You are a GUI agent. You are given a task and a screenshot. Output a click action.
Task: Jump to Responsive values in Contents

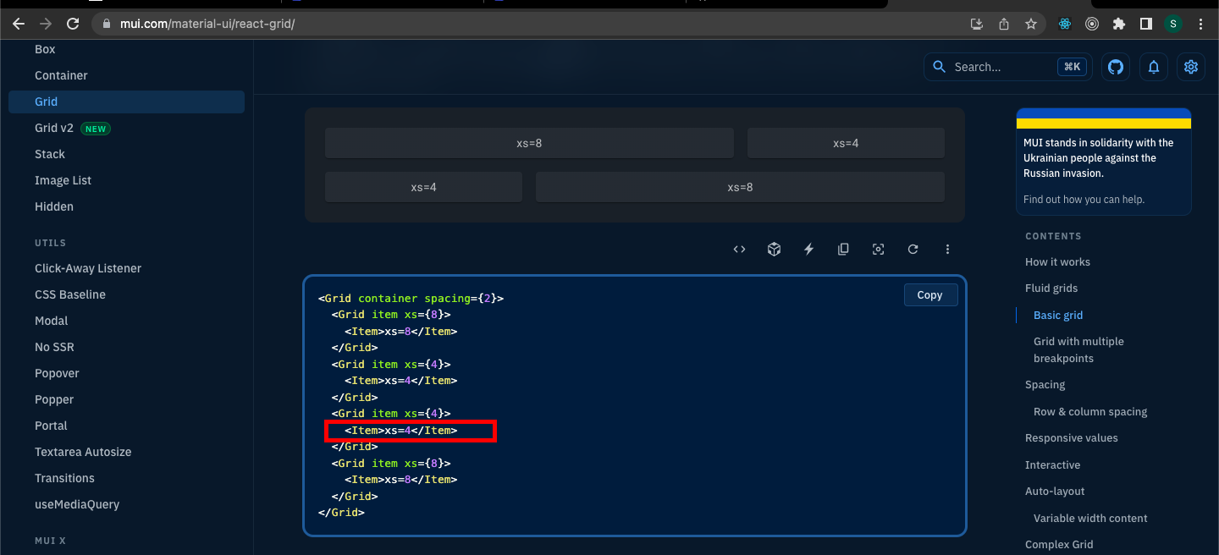point(1069,437)
